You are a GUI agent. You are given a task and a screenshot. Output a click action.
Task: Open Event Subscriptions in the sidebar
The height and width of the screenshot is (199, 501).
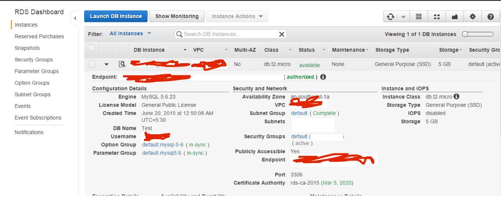pyautogui.click(x=38, y=118)
